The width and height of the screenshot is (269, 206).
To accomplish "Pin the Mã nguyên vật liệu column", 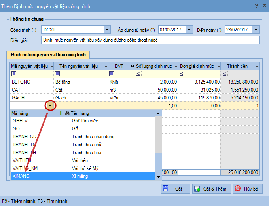I will click(51, 66).
